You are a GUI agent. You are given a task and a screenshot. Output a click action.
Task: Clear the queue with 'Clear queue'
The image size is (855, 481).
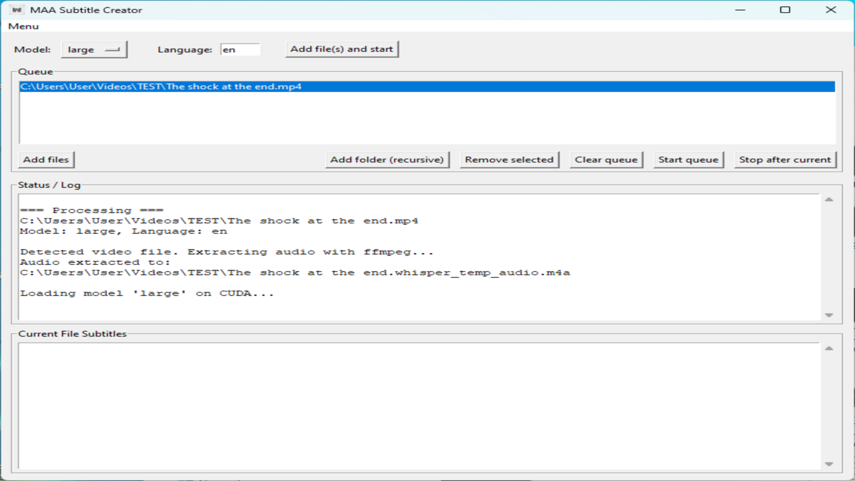[x=606, y=159]
